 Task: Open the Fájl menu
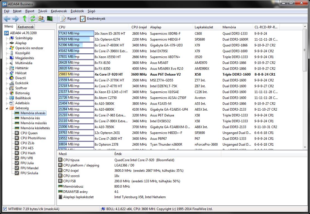(x=7, y=11)
